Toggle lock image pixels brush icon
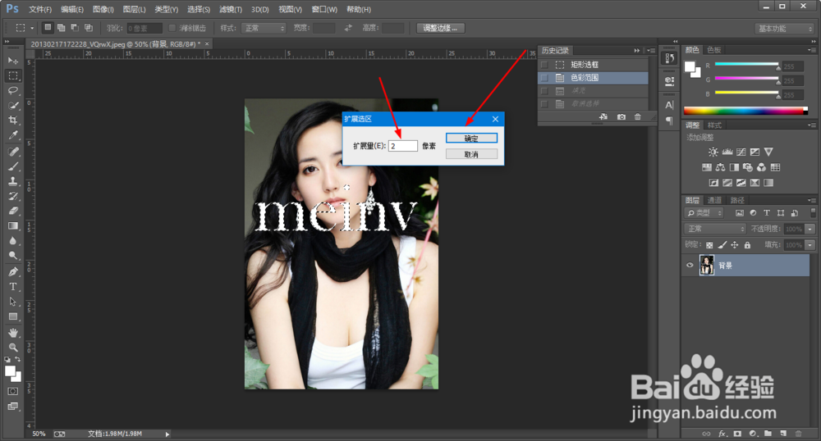The image size is (821, 441). 722,244
